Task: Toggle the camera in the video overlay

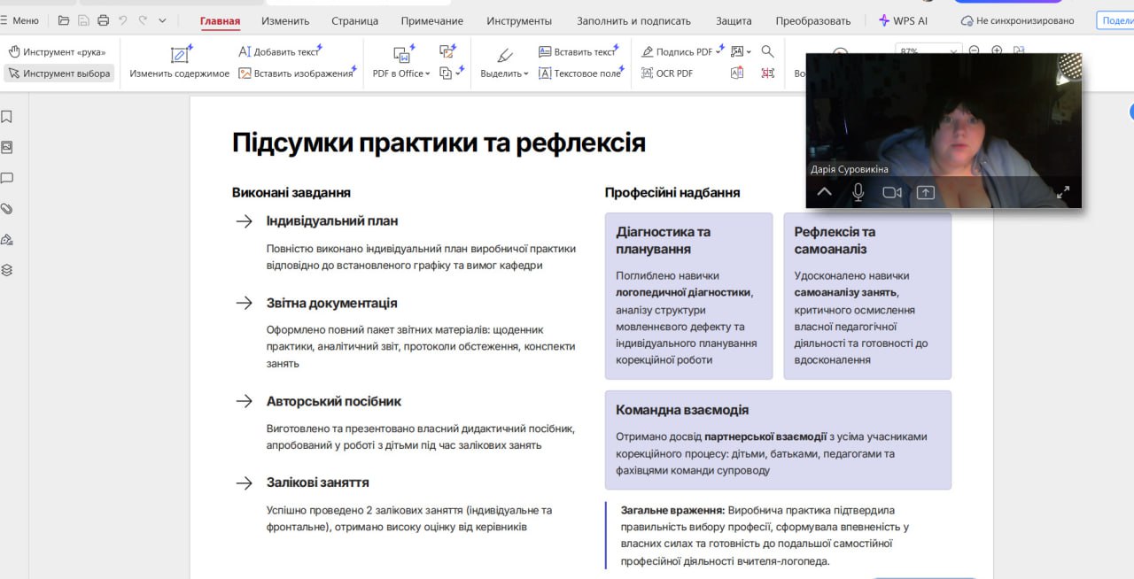Action: tap(891, 192)
